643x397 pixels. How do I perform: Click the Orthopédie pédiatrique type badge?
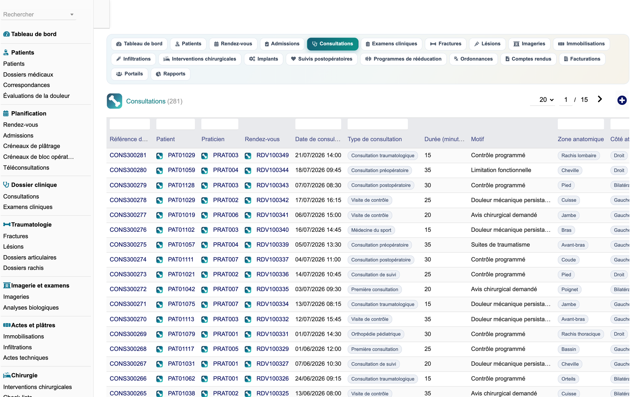click(x=376, y=334)
